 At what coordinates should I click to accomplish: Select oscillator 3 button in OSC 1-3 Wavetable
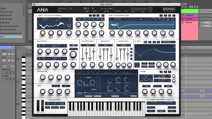click(x=98, y=16)
